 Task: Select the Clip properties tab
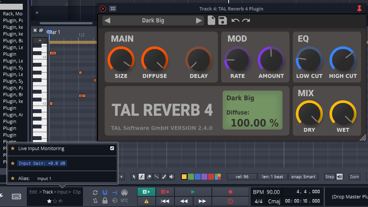tap(77, 192)
